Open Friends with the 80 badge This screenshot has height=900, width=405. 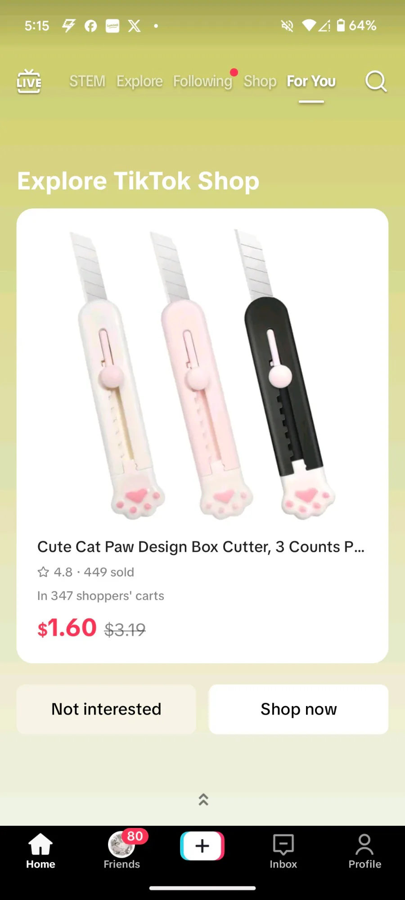(122, 850)
